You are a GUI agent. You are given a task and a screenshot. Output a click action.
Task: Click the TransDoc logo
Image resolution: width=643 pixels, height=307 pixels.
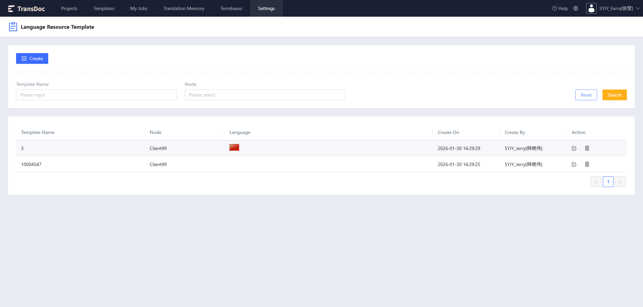(26, 9)
